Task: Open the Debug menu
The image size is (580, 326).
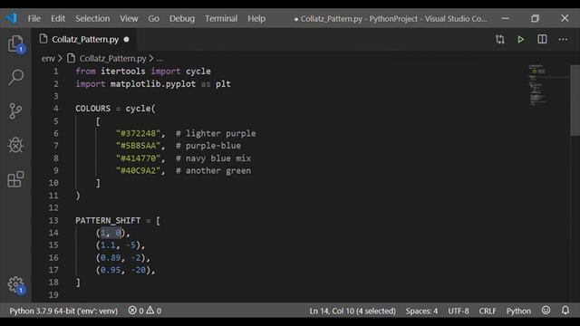Action: pos(182,18)
